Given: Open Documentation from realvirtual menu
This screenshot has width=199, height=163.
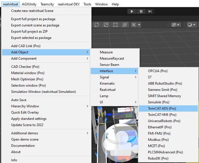Looking at the screenshot, I should pyautogui.click(x=23, y=146).
